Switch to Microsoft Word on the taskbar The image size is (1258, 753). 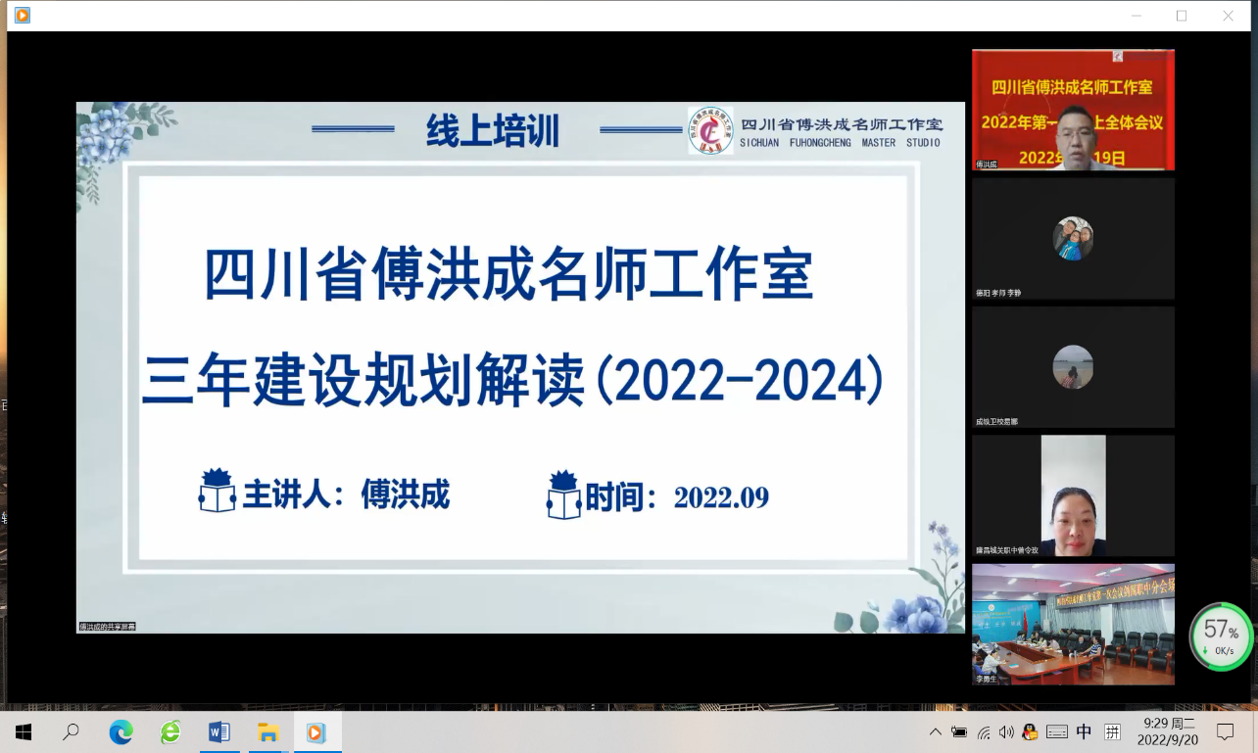219,731
